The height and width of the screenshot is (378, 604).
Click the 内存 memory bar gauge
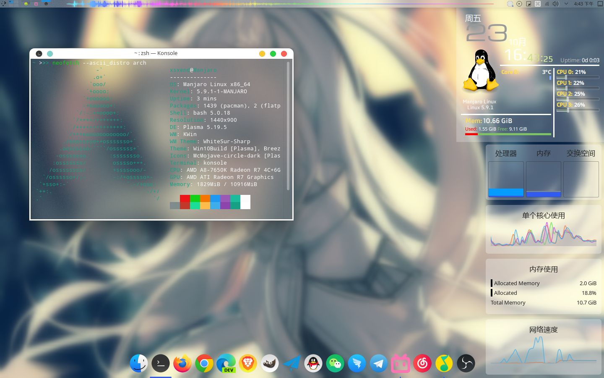point(544,179)
